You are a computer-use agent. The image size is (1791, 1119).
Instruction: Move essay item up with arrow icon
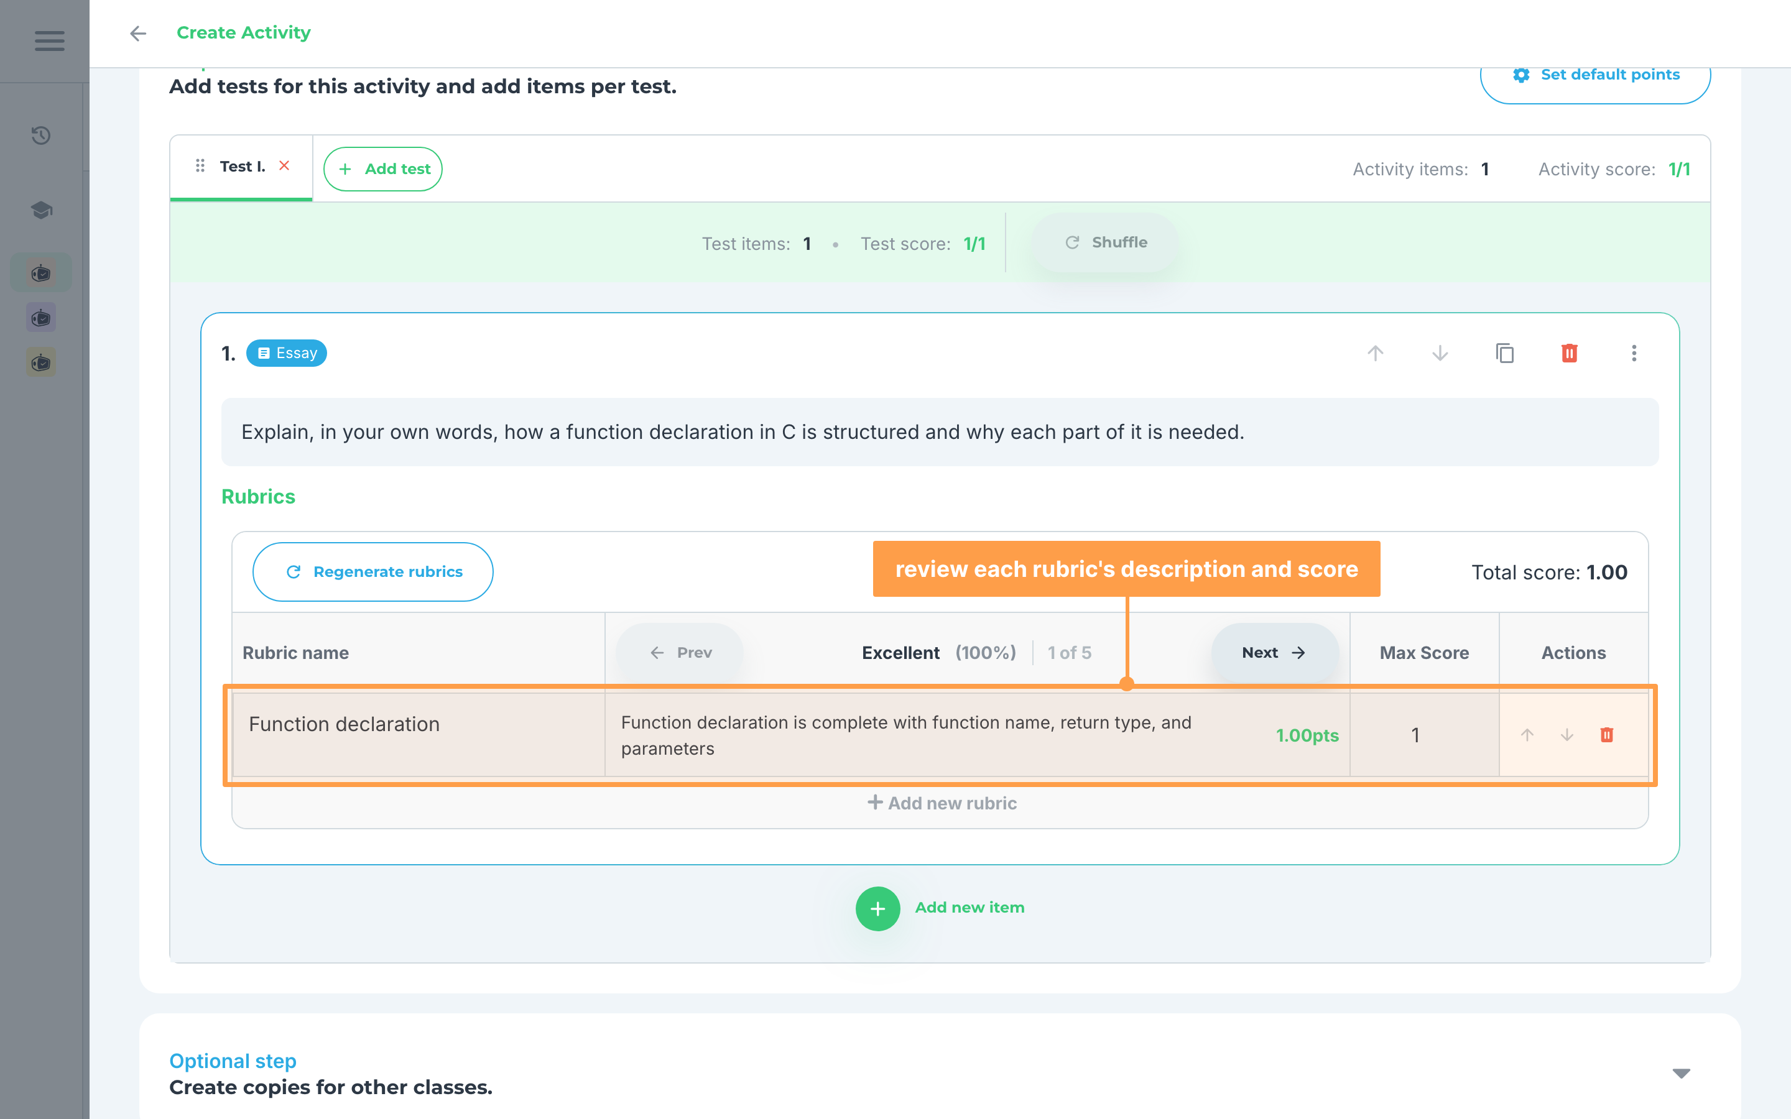pos(1375,353)
